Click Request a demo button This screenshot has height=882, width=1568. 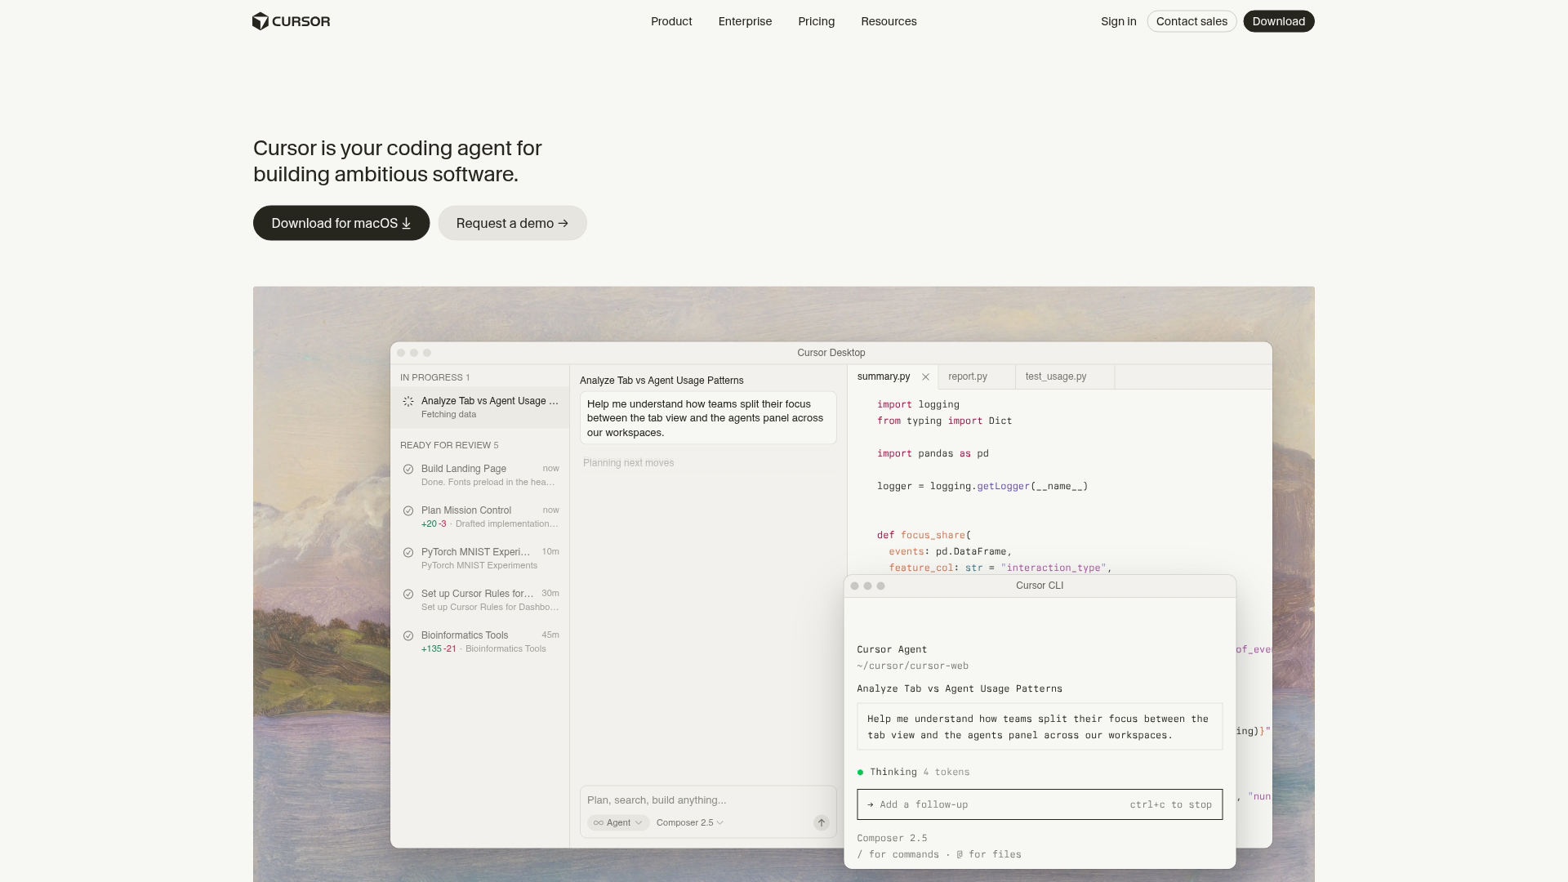(x=512, y=223)
